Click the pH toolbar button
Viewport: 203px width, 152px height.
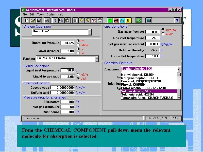coord(116,21)
